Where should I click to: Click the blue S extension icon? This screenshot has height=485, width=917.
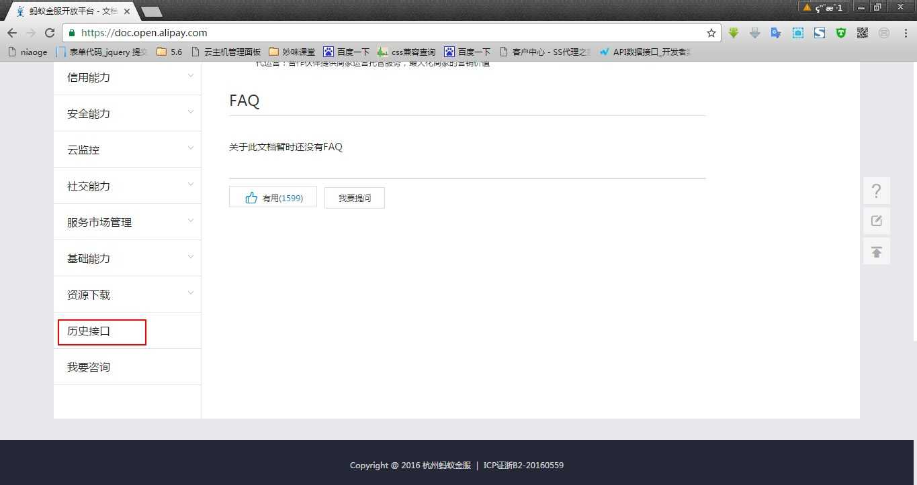click(820, 33)
